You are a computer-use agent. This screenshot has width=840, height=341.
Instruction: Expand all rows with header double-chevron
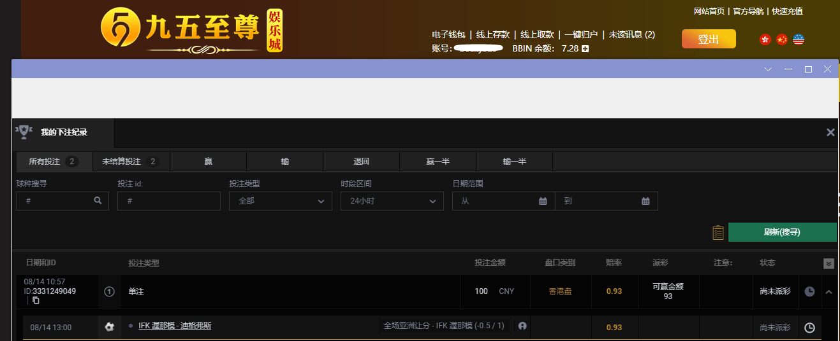pos(829,263)
